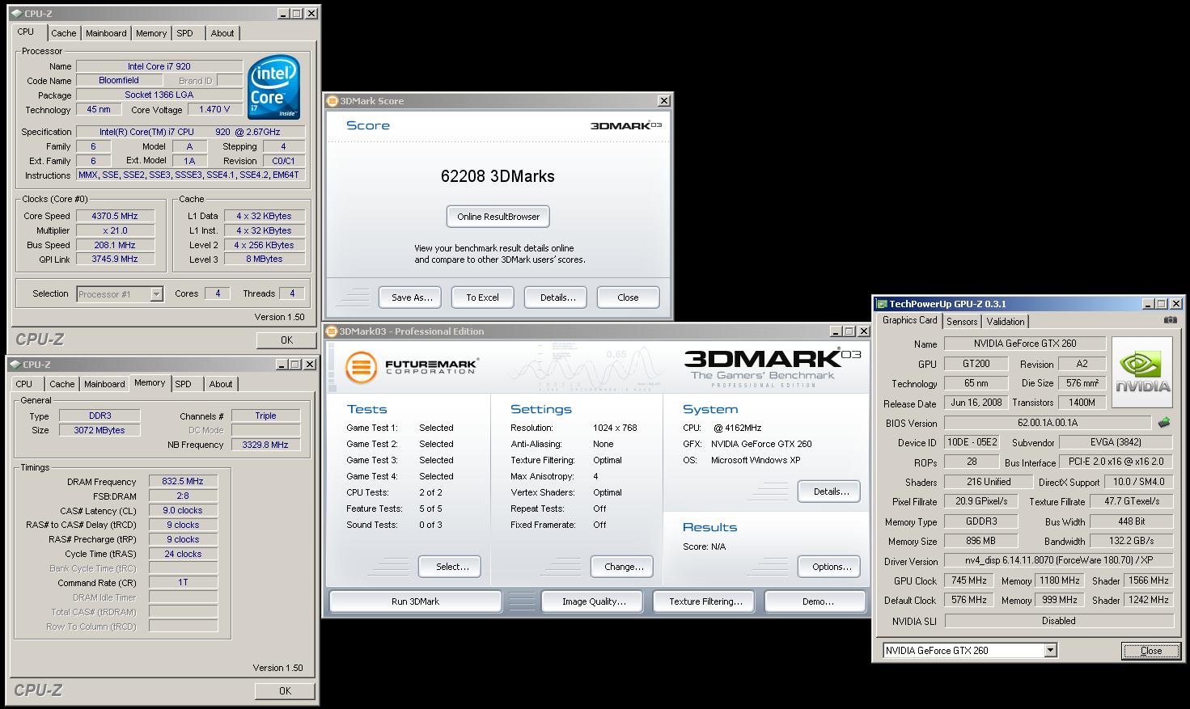Export score with To Excel button

pyautogui.click(x=482, y=298)
